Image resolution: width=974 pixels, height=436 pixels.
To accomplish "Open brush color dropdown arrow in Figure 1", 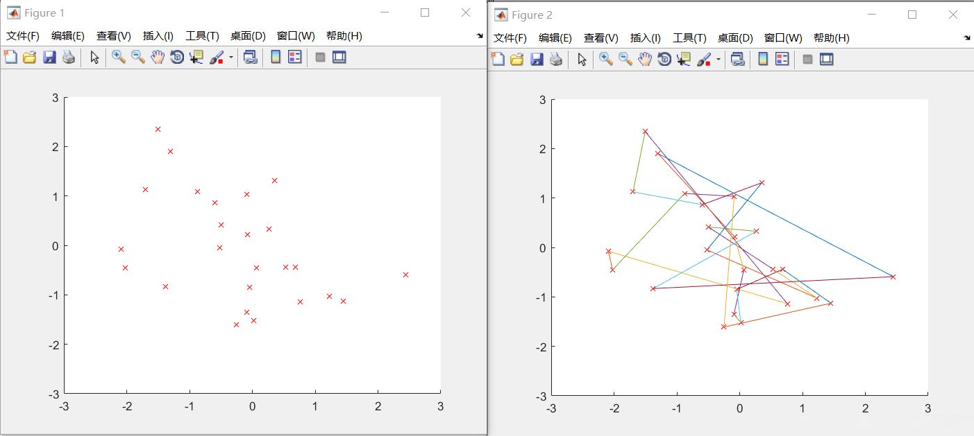I will tap(231, 58).
